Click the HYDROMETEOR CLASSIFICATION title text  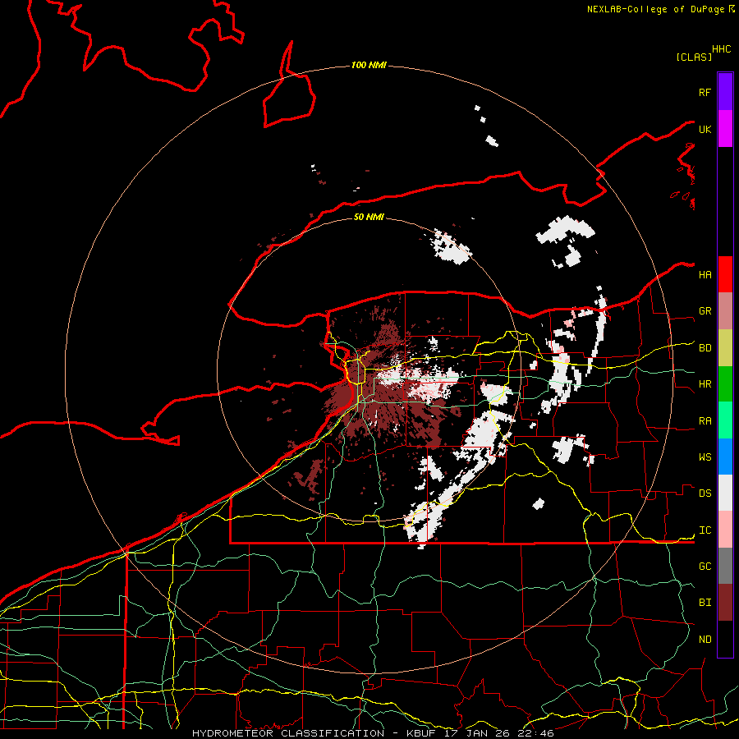(288, 733)
